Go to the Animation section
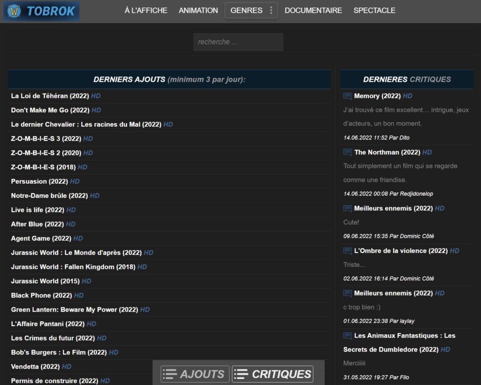Screen dimensions: 481x385 point(198,10)
